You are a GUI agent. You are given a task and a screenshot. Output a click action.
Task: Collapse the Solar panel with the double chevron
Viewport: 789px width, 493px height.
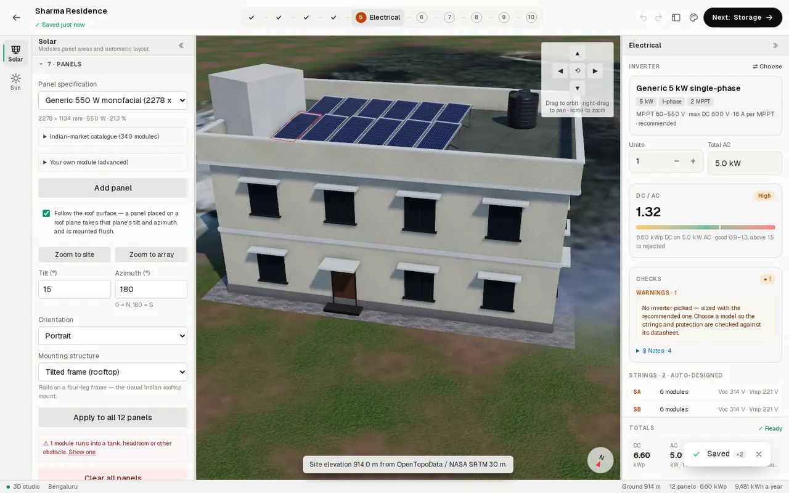(x=181, y=46)
